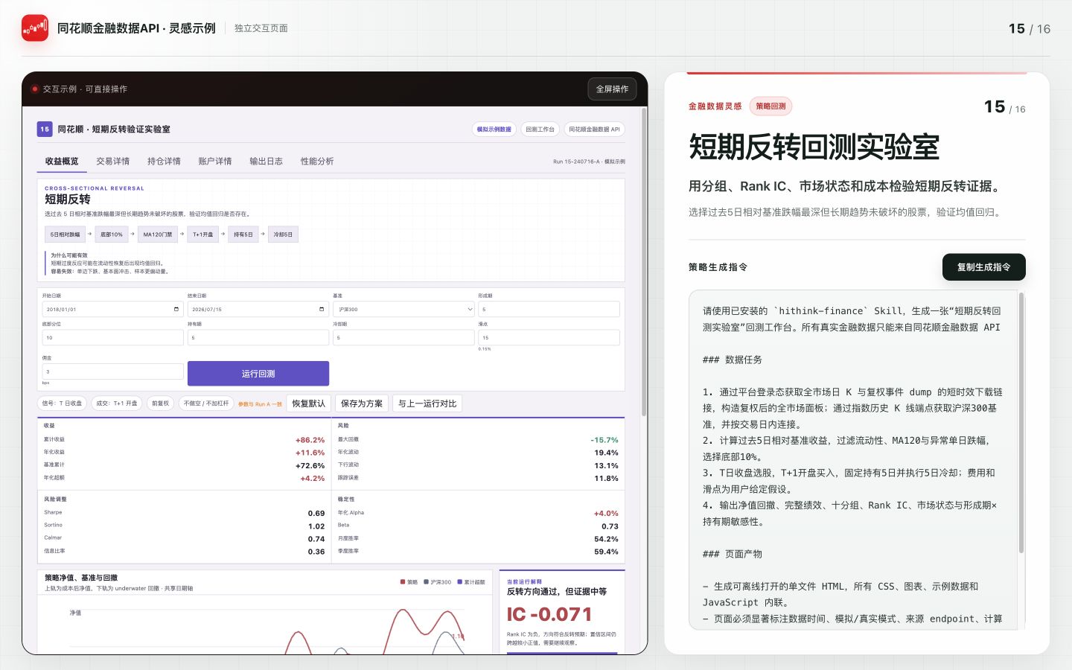Click the 策略净值、基准与回撤 chart title
The width and height of the screenshot is (1072, 670).
pos(81,578)
